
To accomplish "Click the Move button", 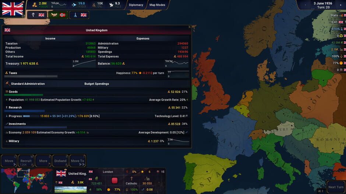I will [9, 161].
